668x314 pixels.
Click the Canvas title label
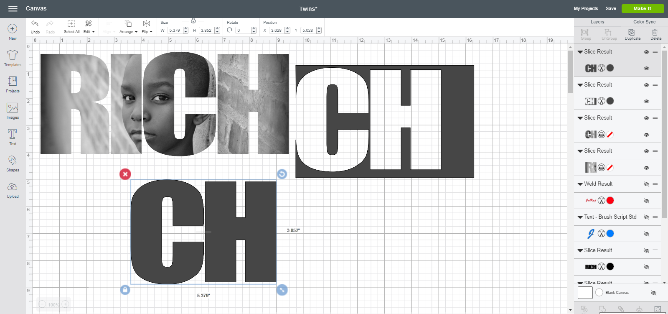point(36,8)
